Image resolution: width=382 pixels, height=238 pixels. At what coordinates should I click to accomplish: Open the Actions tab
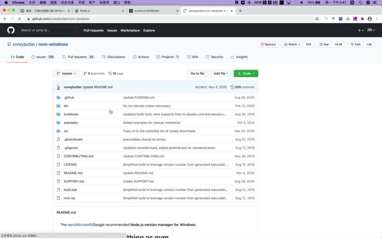pos(141,57)
